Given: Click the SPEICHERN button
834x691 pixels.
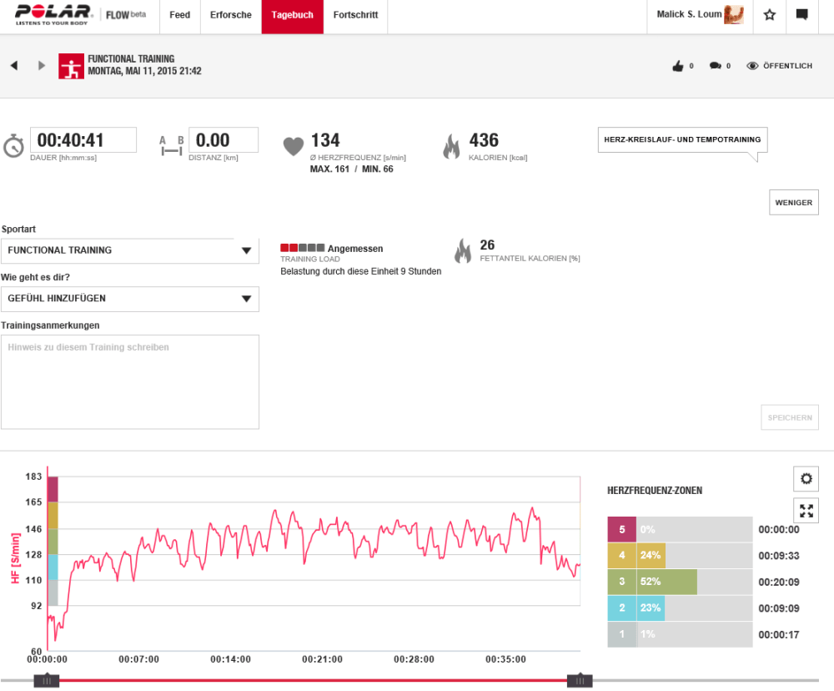Looking at the screenshot, I should coord(789,417).
